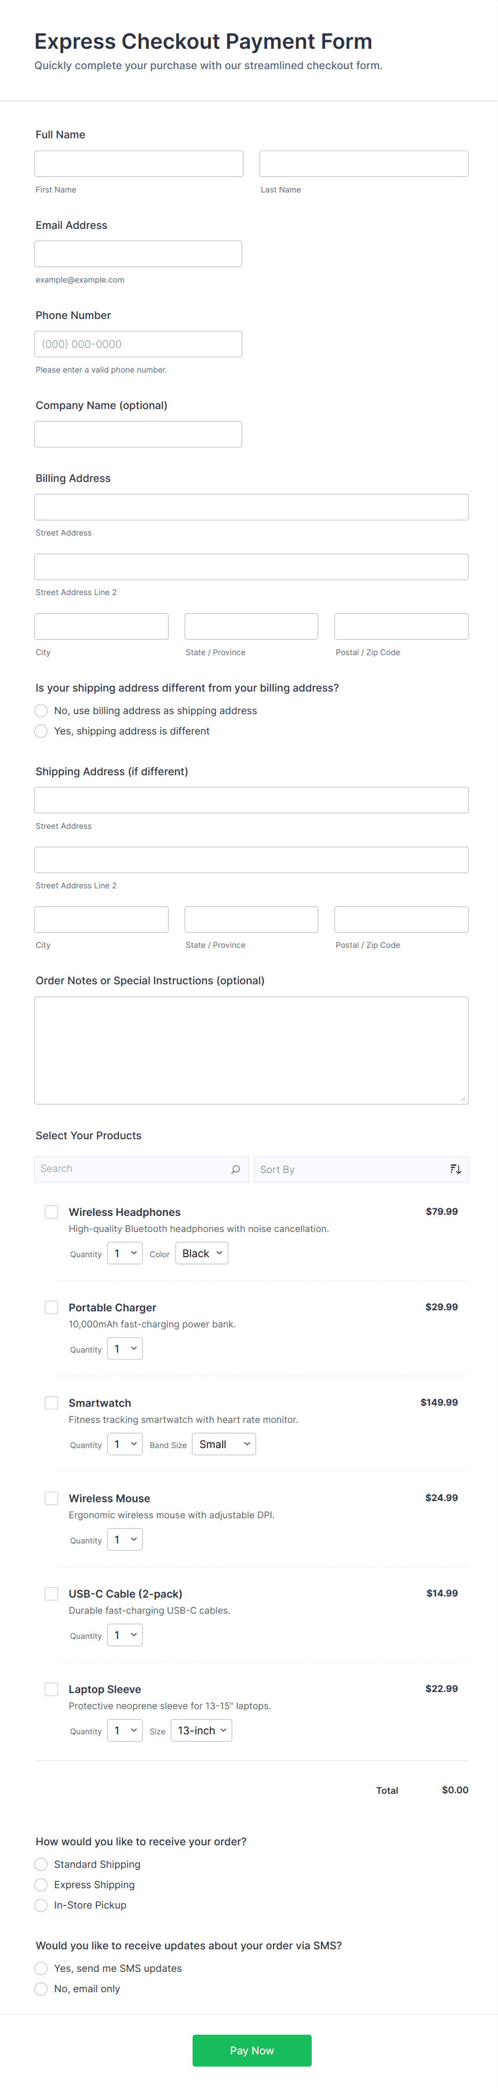Select the Laptop Sleeve checkbox

coord(51,1688)
